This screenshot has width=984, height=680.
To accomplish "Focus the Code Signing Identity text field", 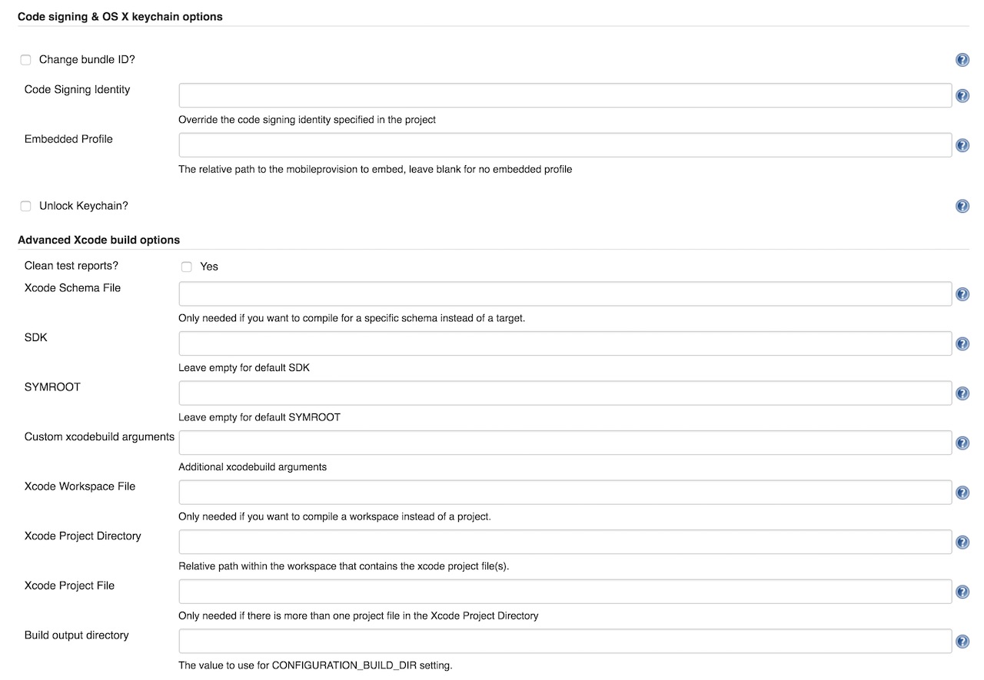I will click(x=565, y=96).
